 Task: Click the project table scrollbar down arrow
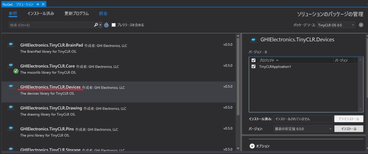click(x=361, y=109)
